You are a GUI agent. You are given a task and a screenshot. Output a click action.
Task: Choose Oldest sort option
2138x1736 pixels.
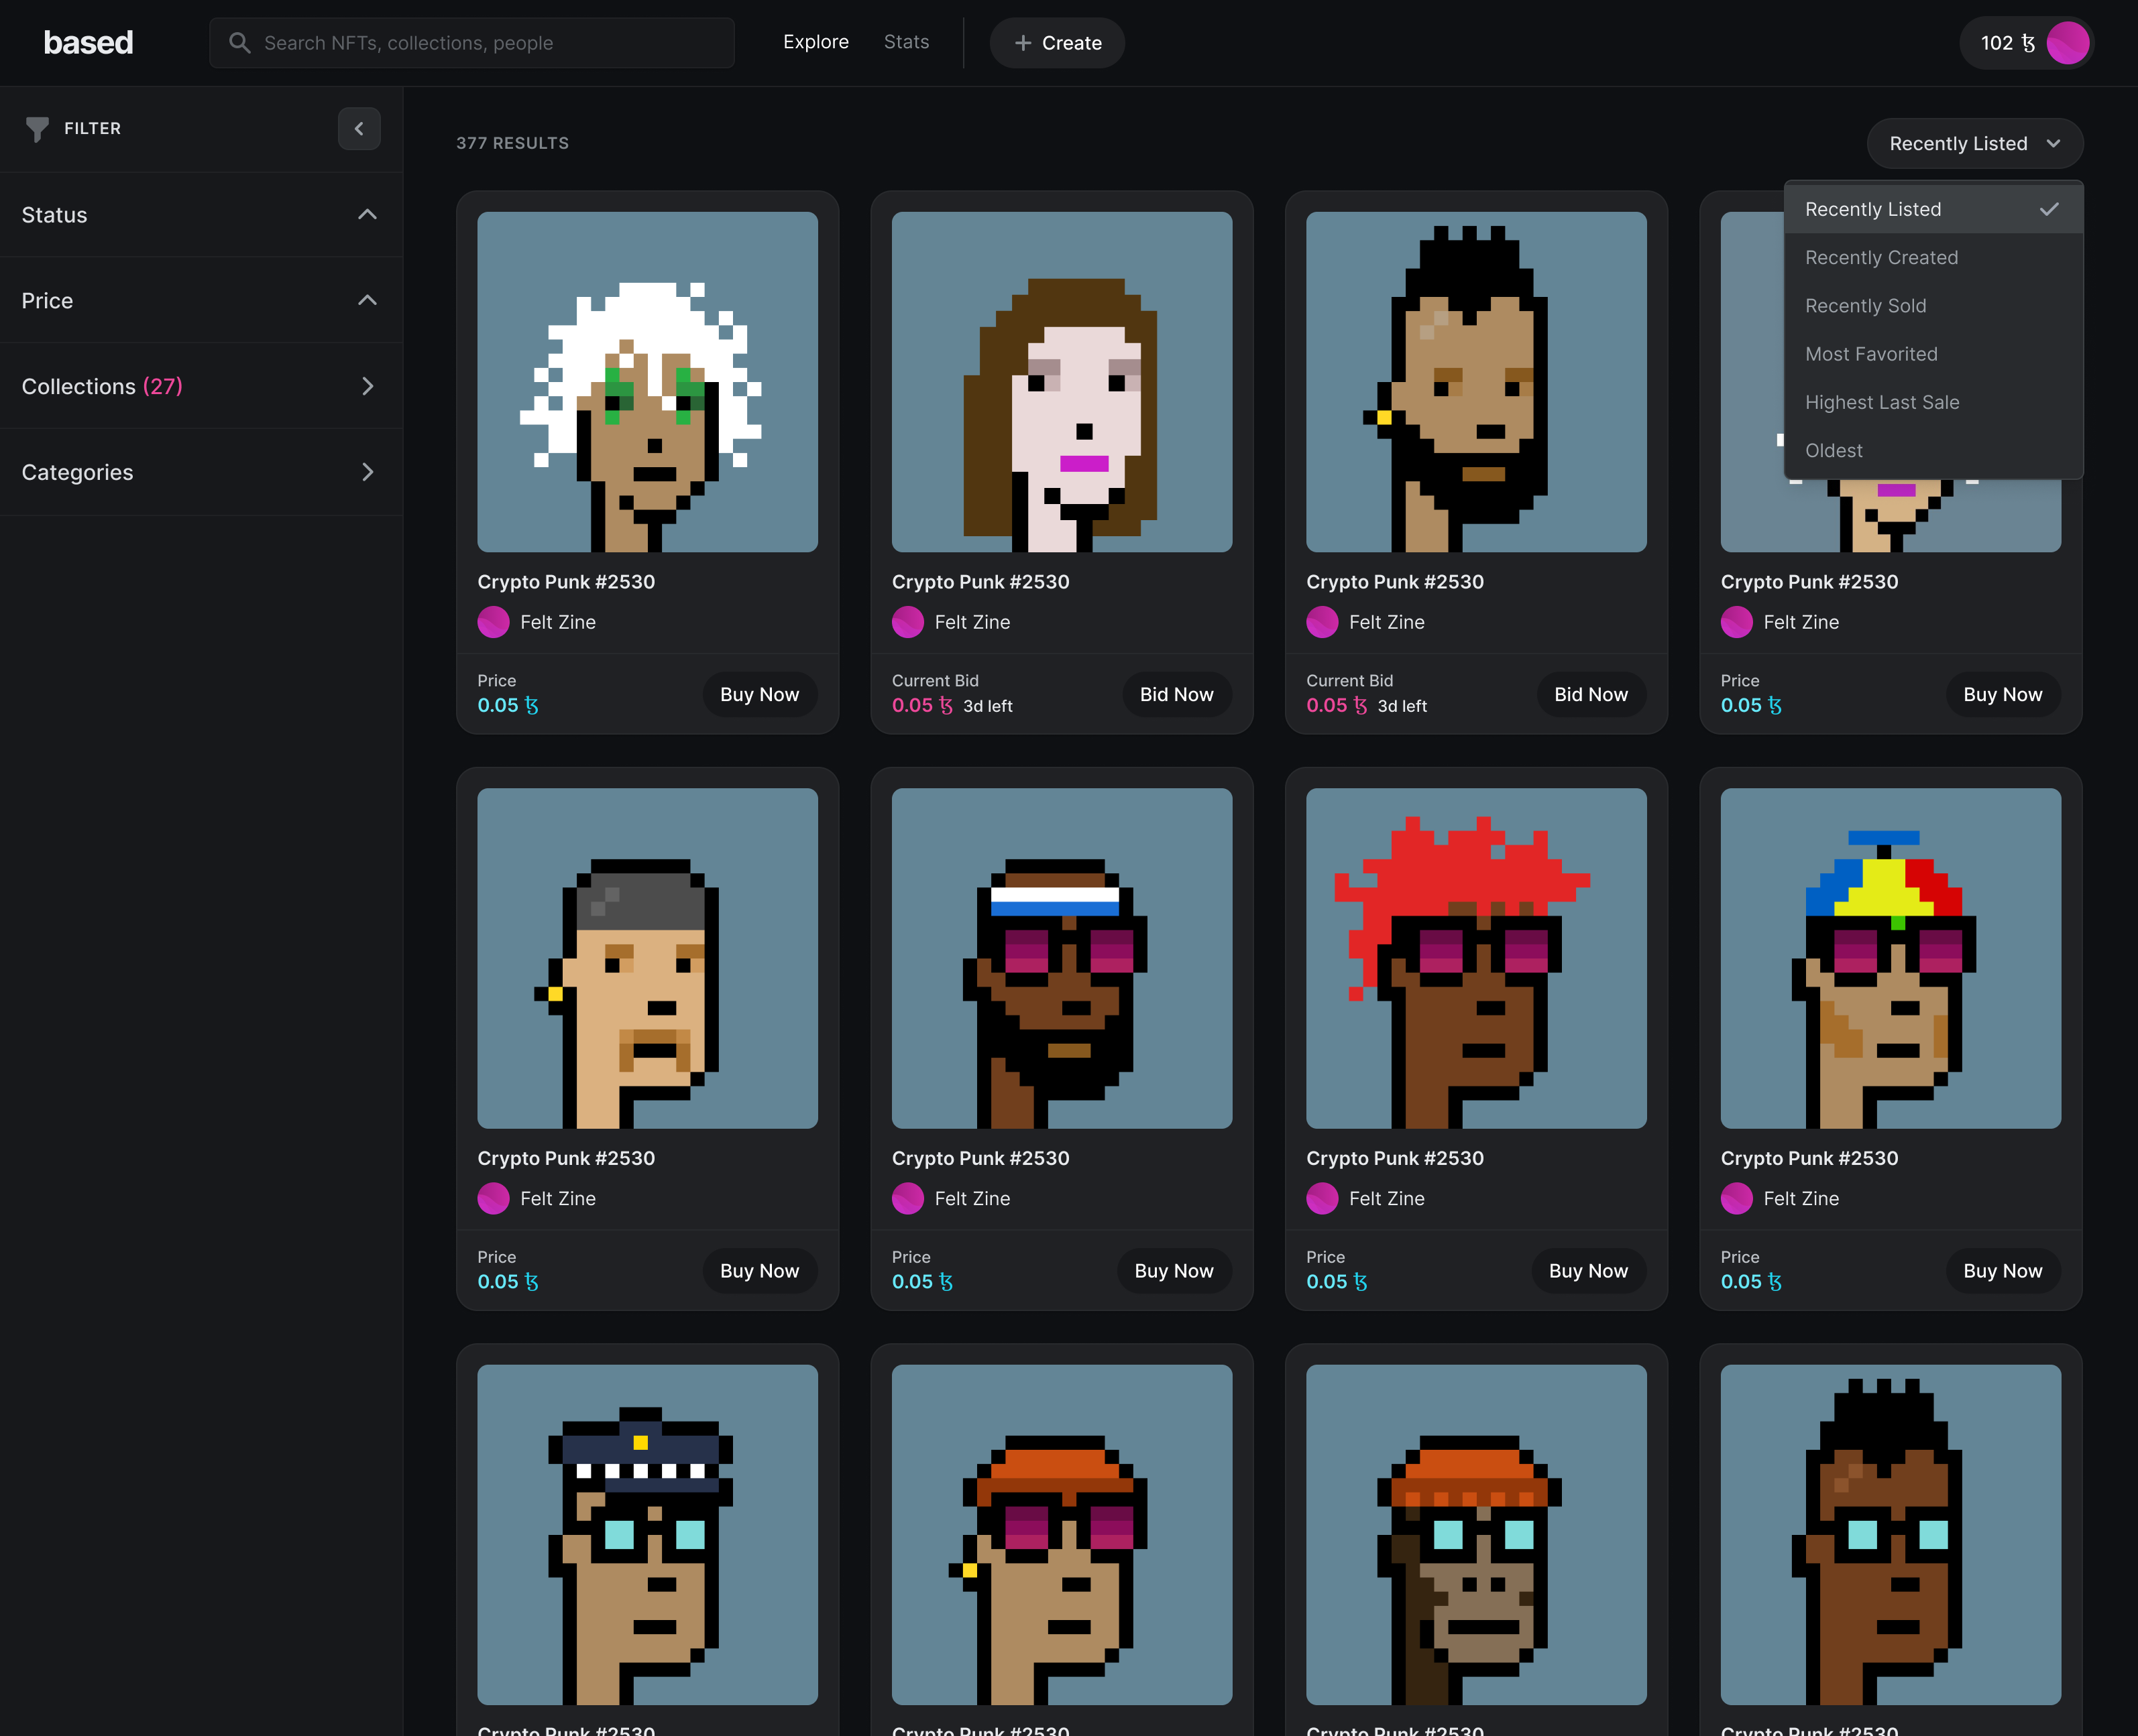pos(1933,451)
